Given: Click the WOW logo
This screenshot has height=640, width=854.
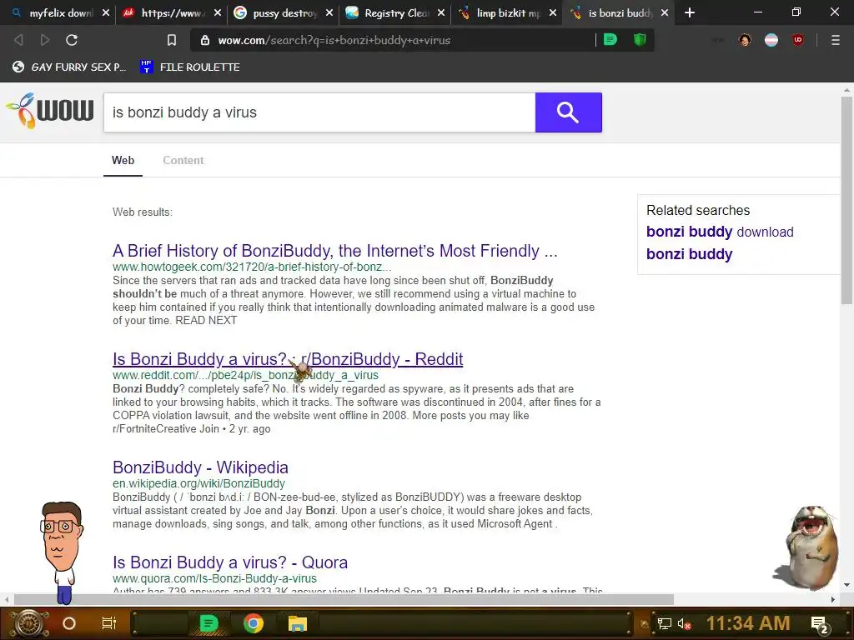Looking at the screenshot, I should click(x=49, y=111).
